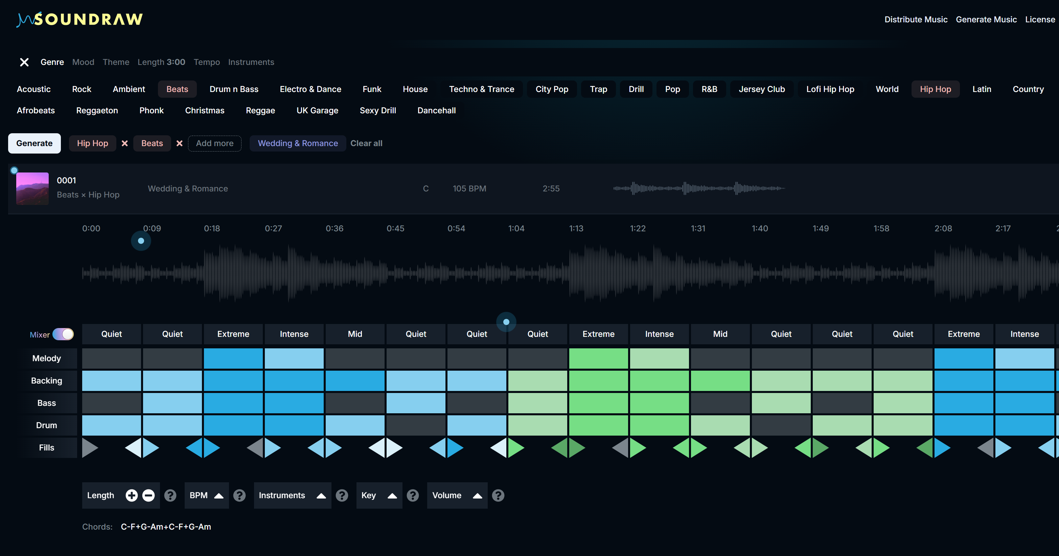
Task: Toggle the Backing block under first Quiet
Action: [x=111, y=380]
